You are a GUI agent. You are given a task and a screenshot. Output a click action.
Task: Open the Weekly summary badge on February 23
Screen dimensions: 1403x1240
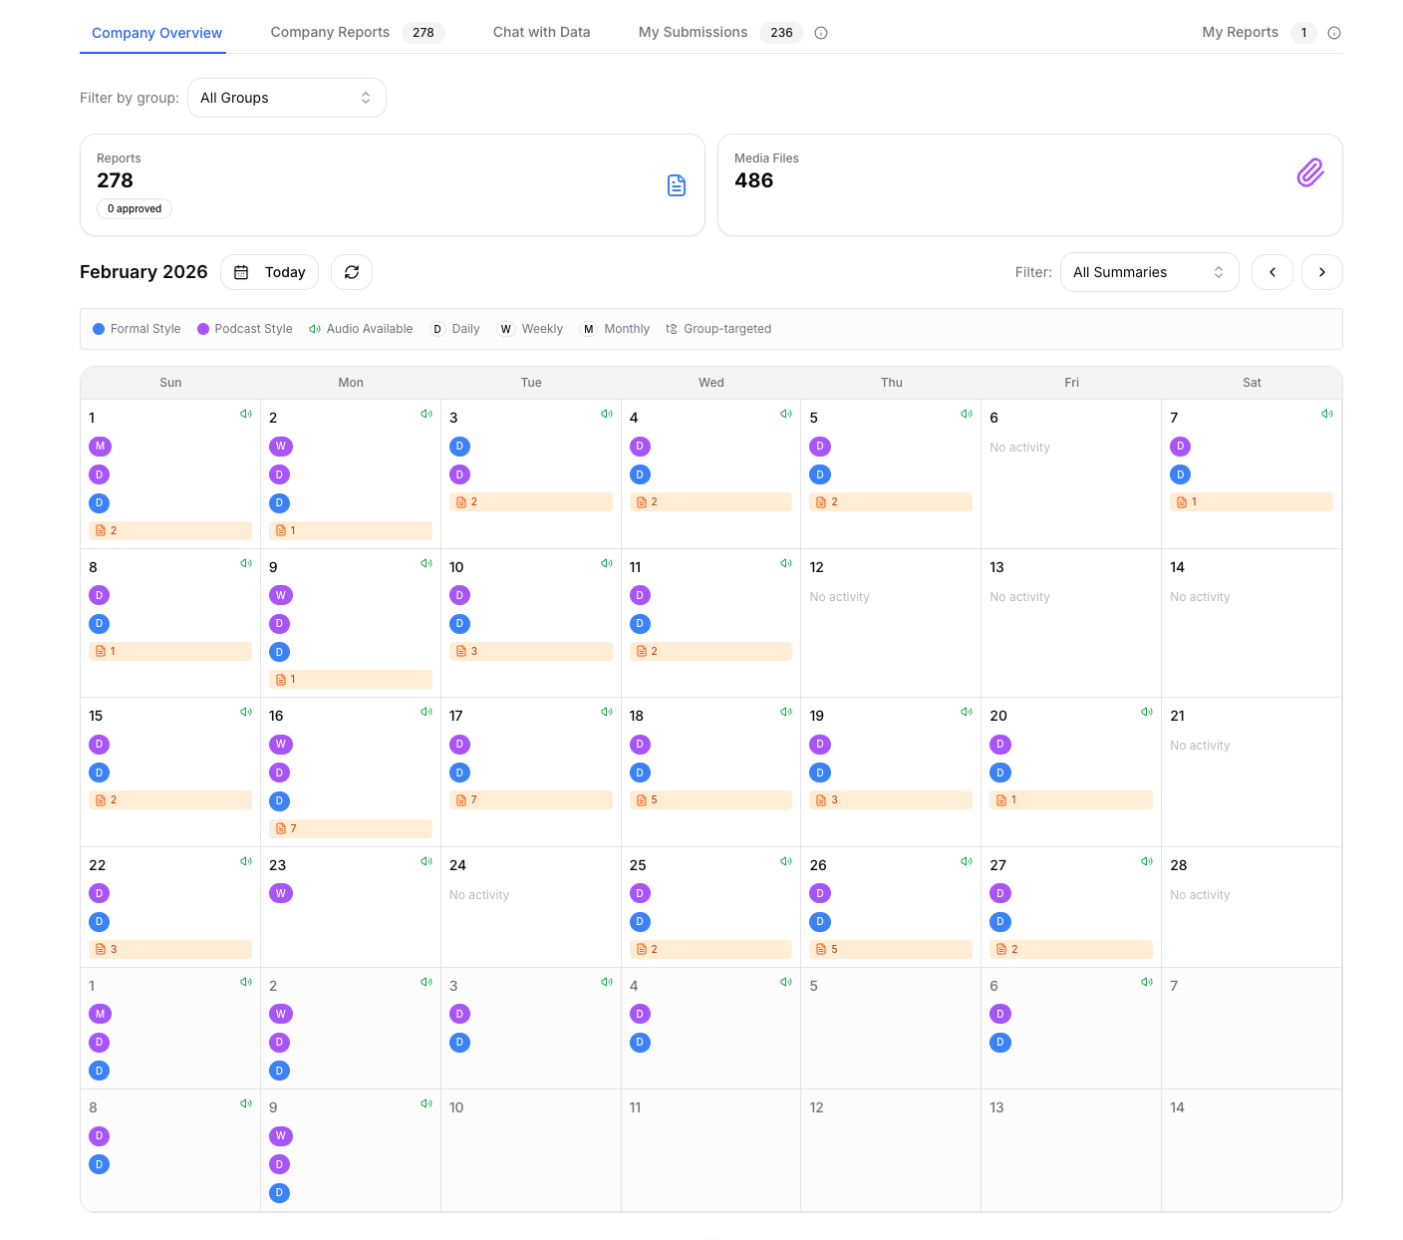[280, 893]
